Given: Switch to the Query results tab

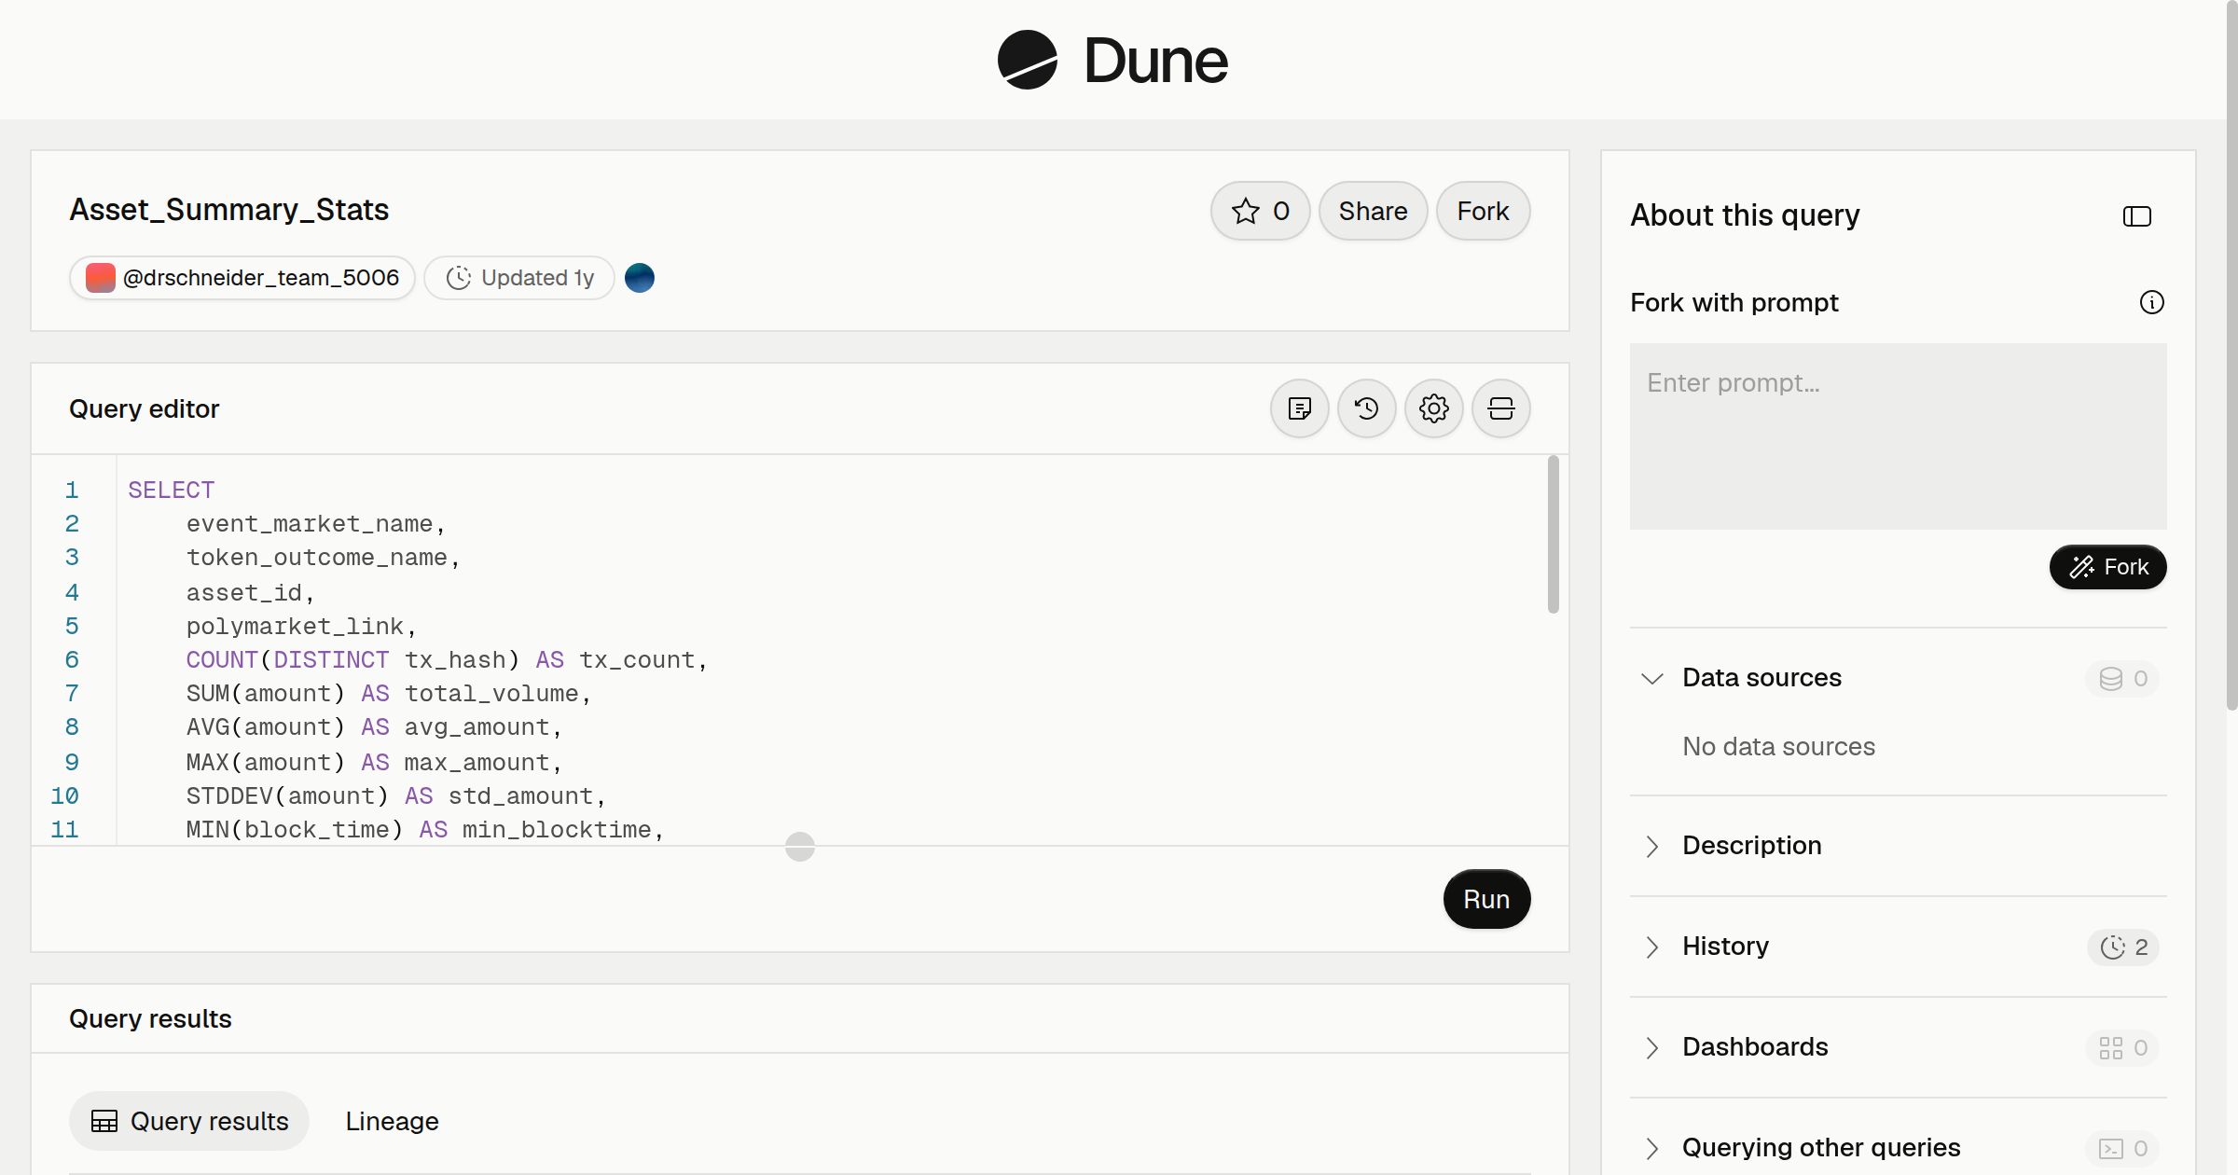Looking at the screenshot, I should pyautogui.click(x=189, y=1121).
